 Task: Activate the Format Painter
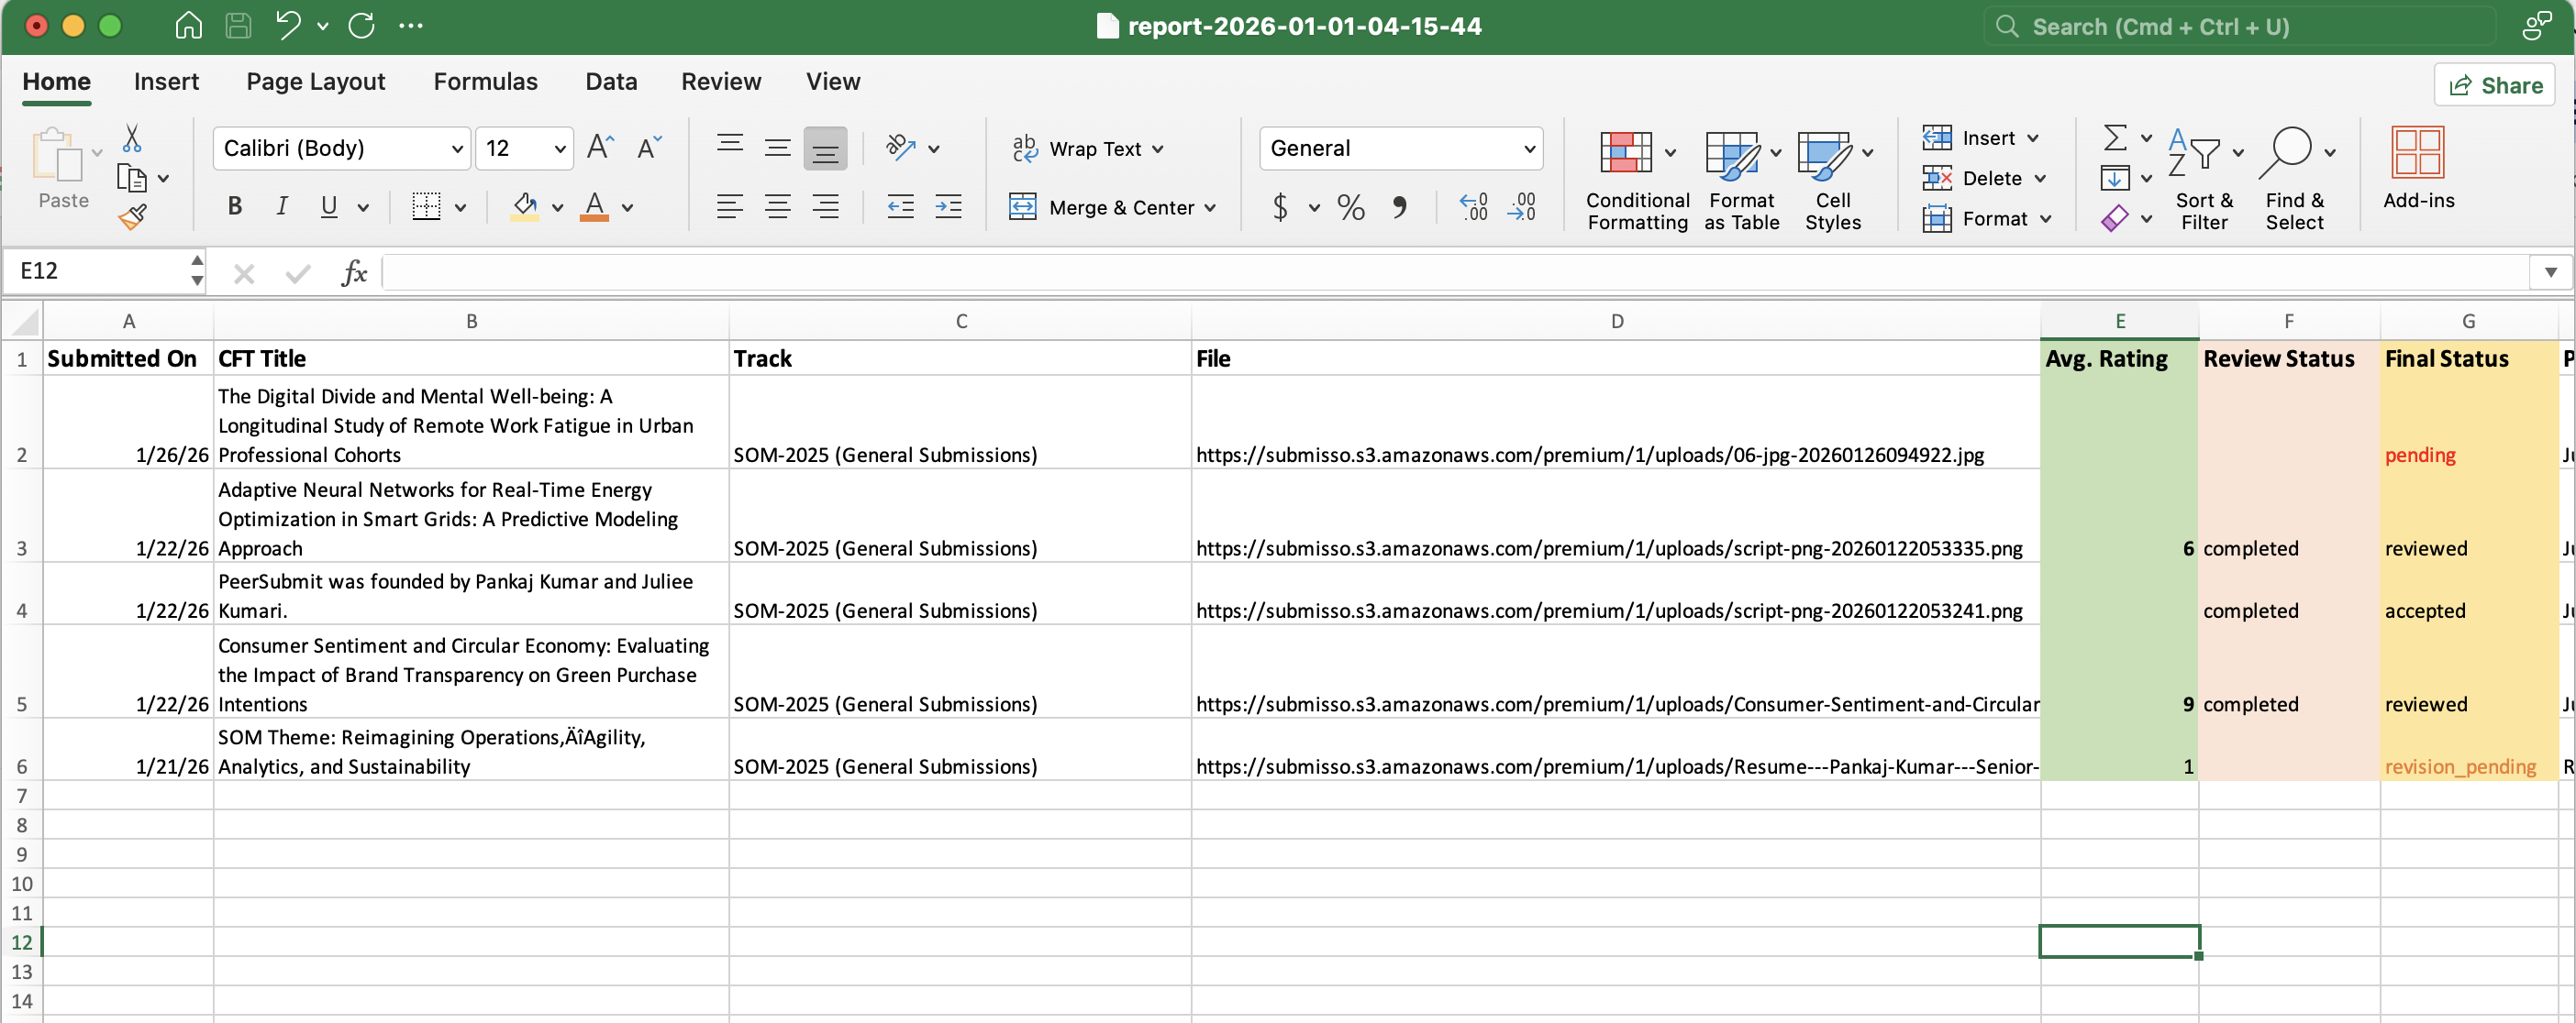click(131, 215)
